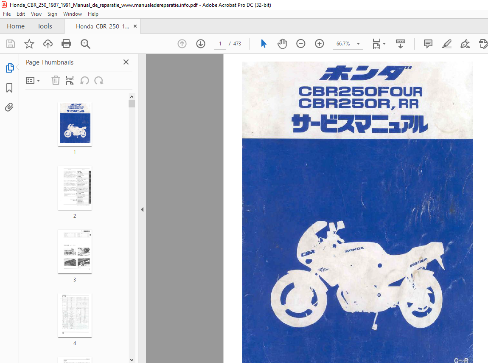Click the Stamp tool icon at toolbar edge
488x363 pixels.
(x=483, y=44)
